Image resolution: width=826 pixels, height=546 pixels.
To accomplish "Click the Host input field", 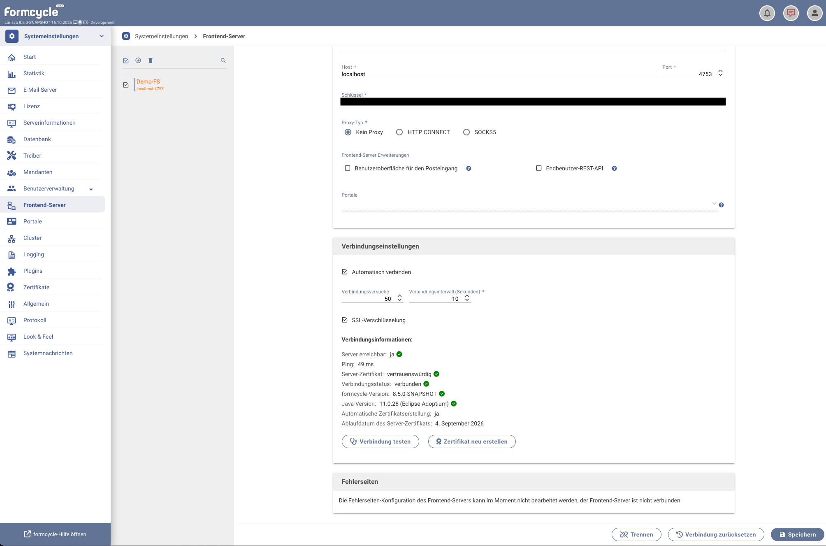I will click(x=498, y=74).
